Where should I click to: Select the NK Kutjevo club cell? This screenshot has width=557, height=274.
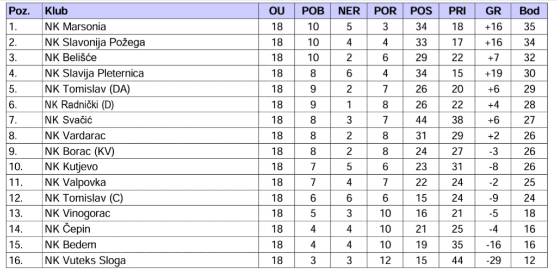pyautogui.click(x=71, y=167)
